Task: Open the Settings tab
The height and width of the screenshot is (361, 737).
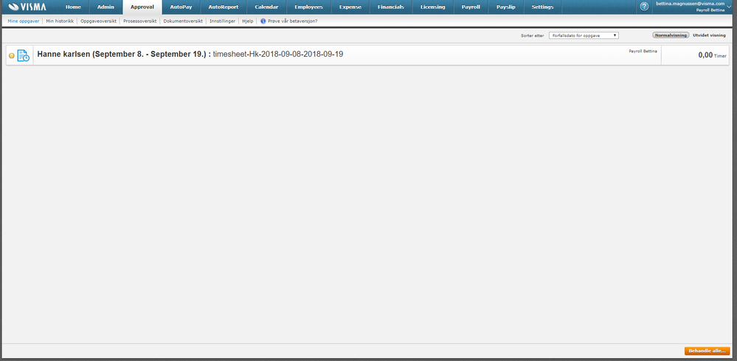Action: (x=542, y=7)
